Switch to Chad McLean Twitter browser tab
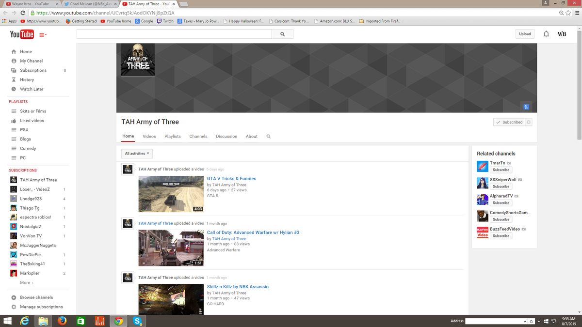This screenshot has height=327, width=582. (91, 4)
